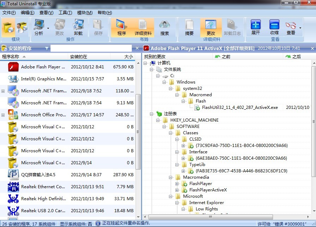316x227 pixels.
Task: Toggle the 程序 layout button
Action: (122, 27)
